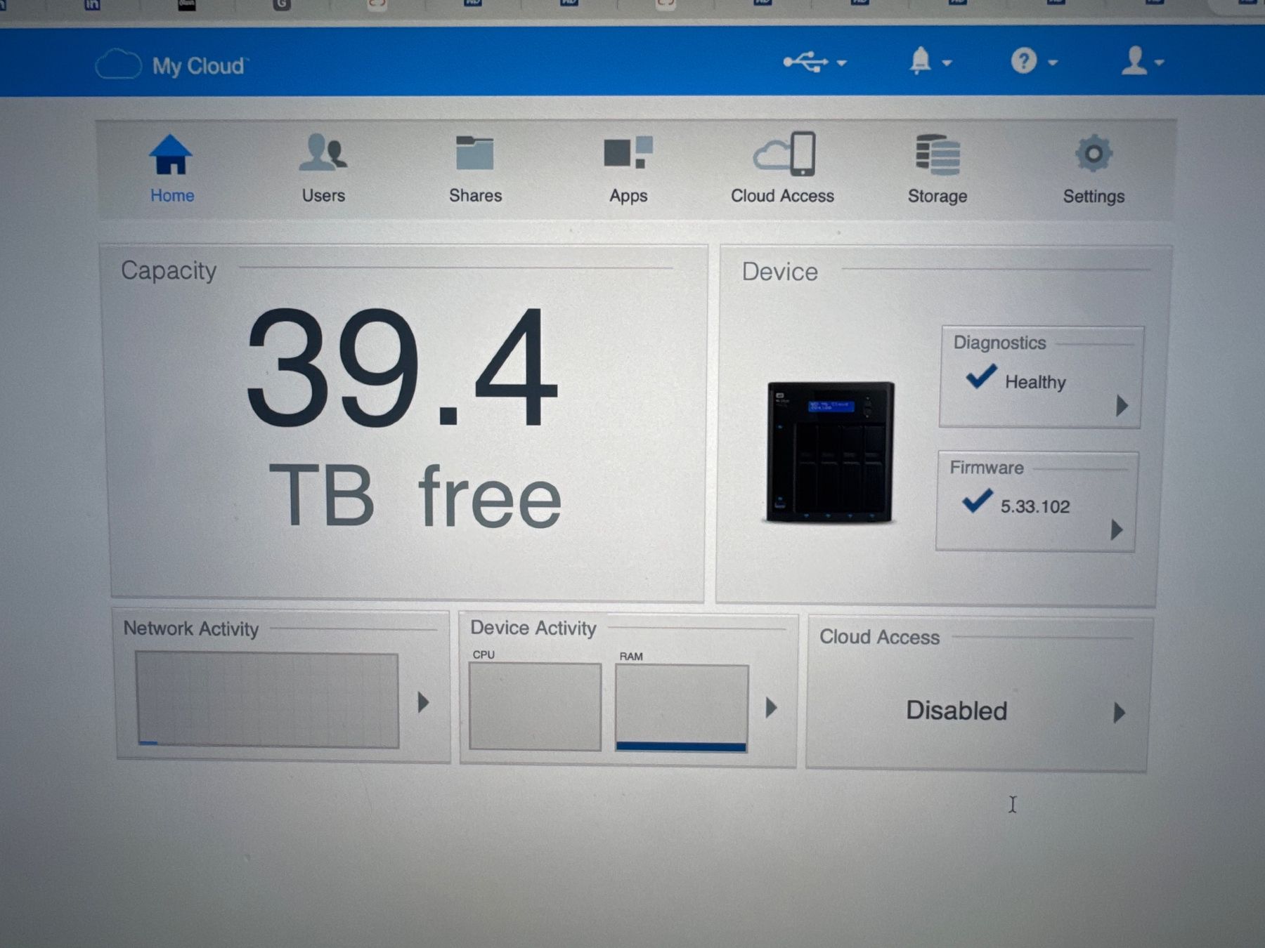Click the RAM label

pos(631,657)
